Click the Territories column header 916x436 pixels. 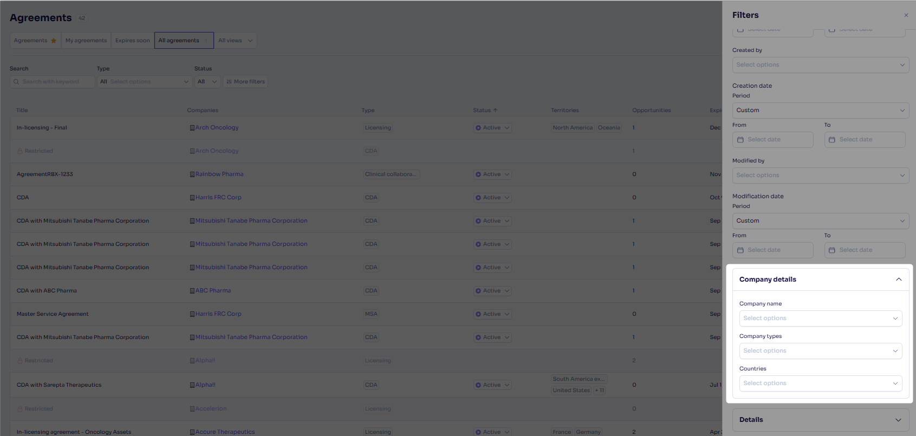pos(565,110)
